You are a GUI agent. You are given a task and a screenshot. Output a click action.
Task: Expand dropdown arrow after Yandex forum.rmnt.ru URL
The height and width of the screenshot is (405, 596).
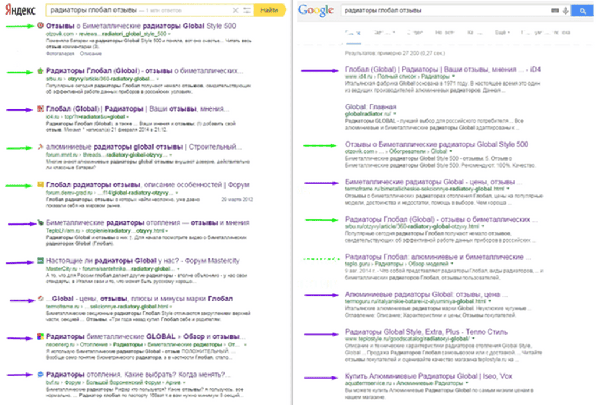(x=171, y=155)
